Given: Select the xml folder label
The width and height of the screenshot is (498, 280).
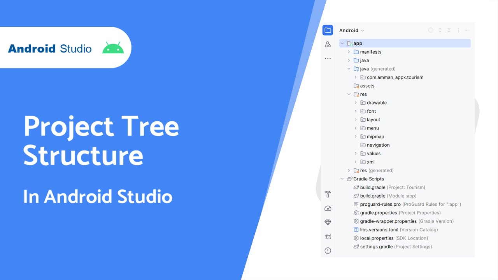Looking at the screenshot, I should (x=371, y=162).
